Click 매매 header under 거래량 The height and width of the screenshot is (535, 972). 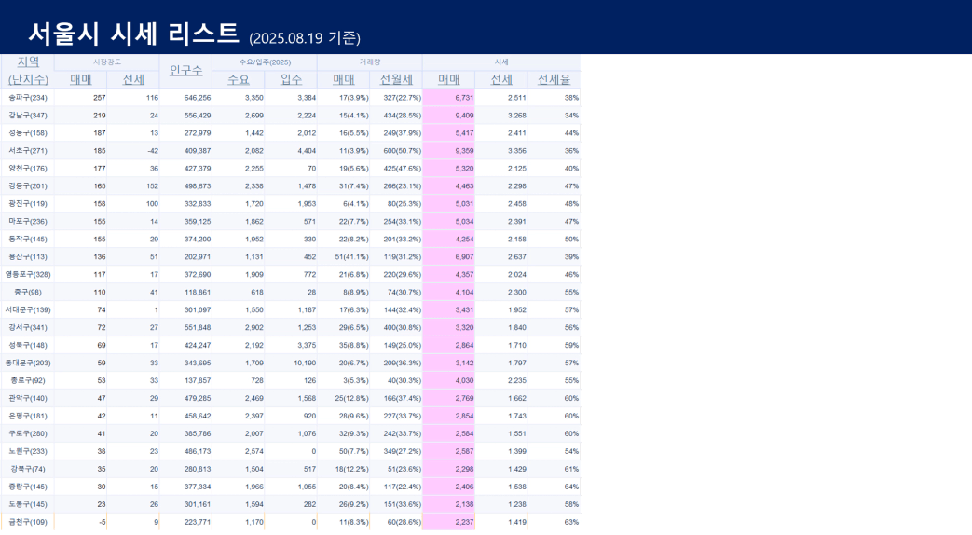point(344,79)
